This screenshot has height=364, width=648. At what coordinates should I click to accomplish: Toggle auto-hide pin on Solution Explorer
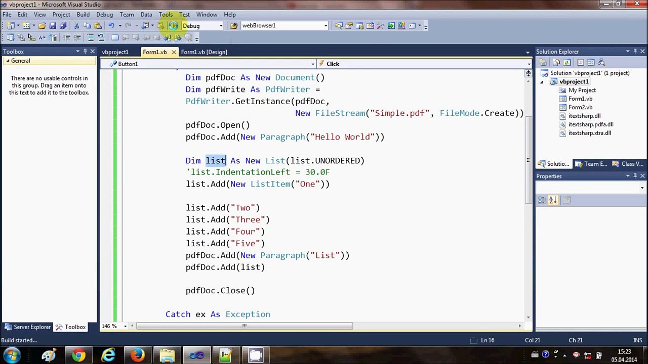(x=635, y=51)
